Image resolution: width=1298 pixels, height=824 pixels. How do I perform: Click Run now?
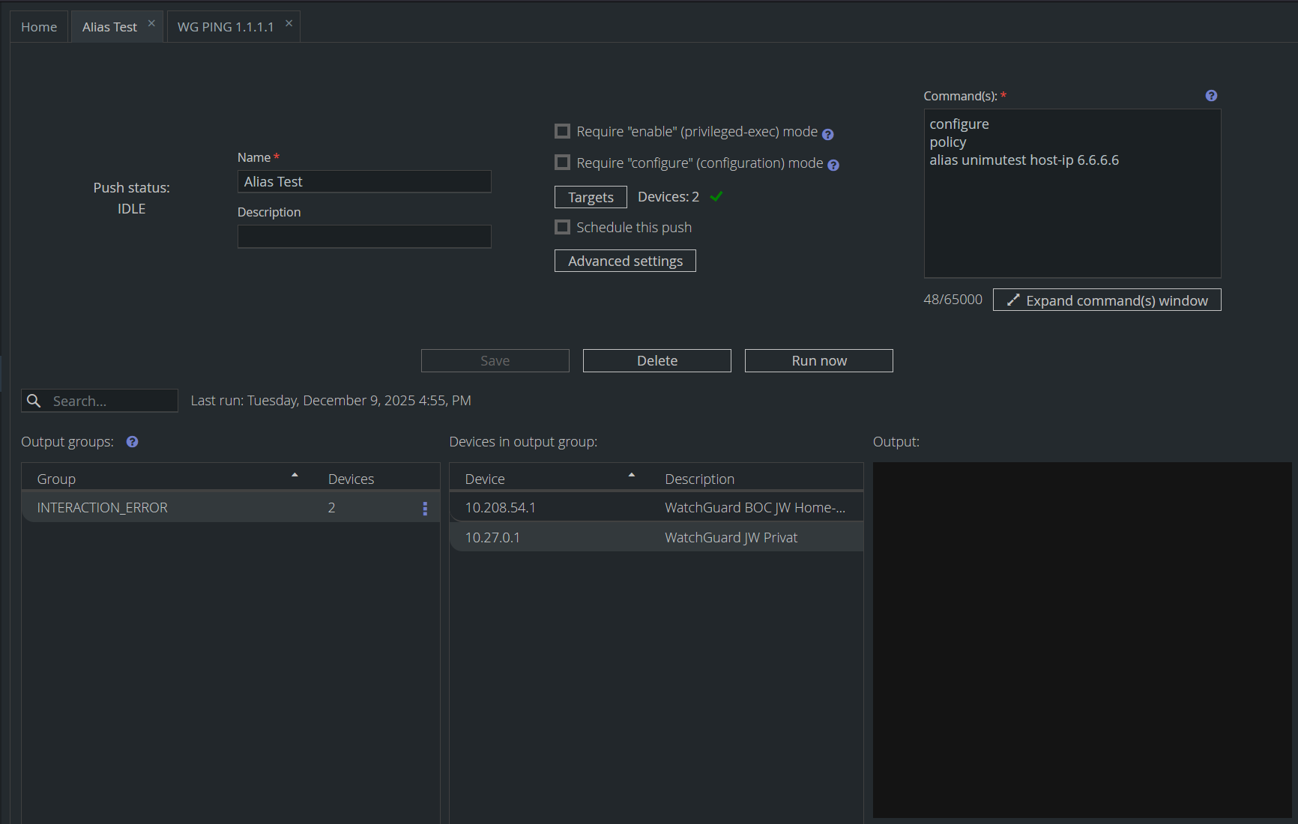point(819,360)
